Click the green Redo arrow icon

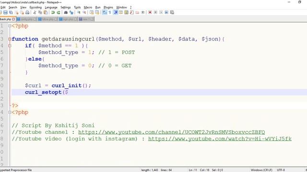(59, 12)
